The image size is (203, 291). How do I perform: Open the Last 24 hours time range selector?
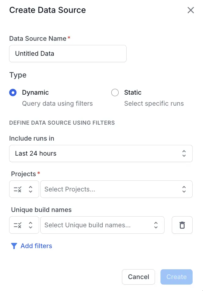pos(101,153)
